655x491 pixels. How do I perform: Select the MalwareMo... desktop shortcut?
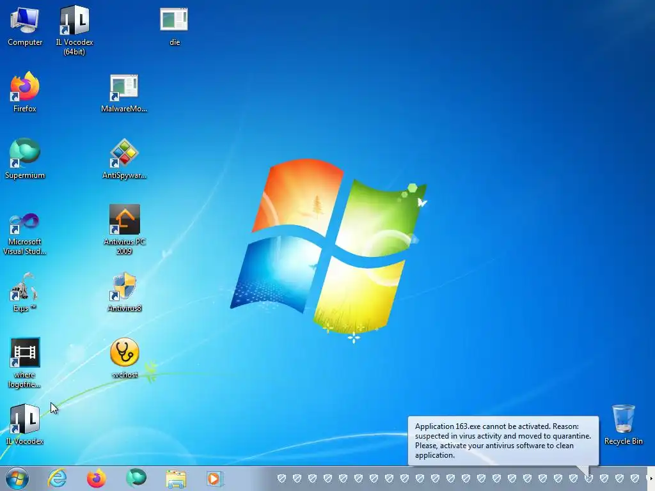point(124,93)
